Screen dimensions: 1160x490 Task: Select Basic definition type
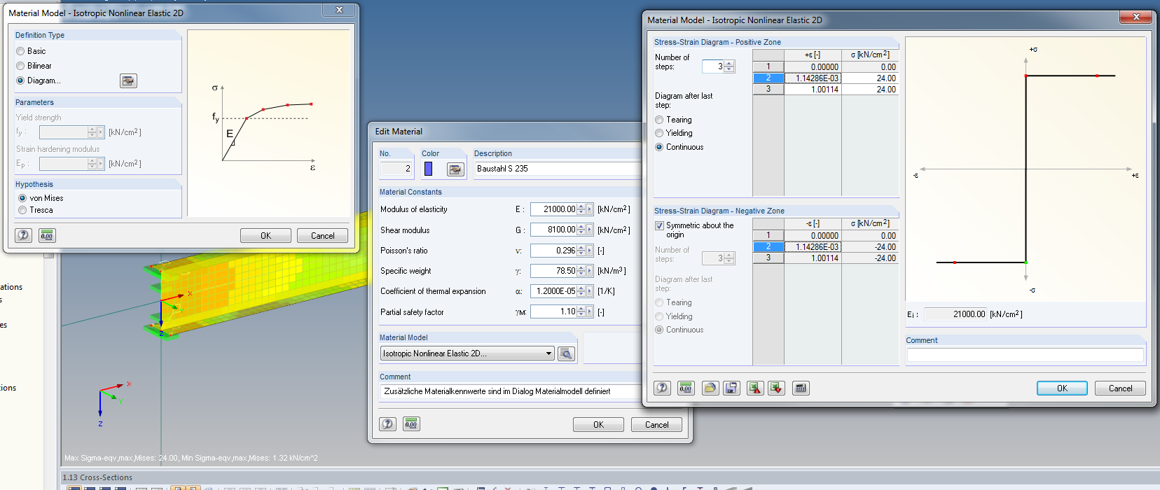point(20,51)
